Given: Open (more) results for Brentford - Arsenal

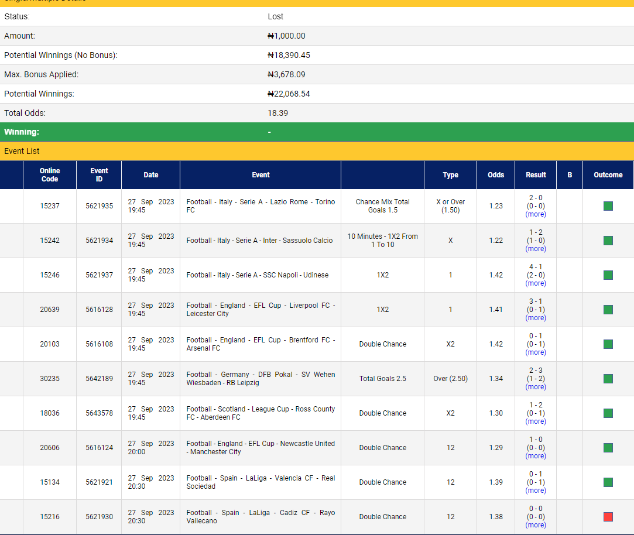Looking at the screenshot, I should [x=536, y=352].
